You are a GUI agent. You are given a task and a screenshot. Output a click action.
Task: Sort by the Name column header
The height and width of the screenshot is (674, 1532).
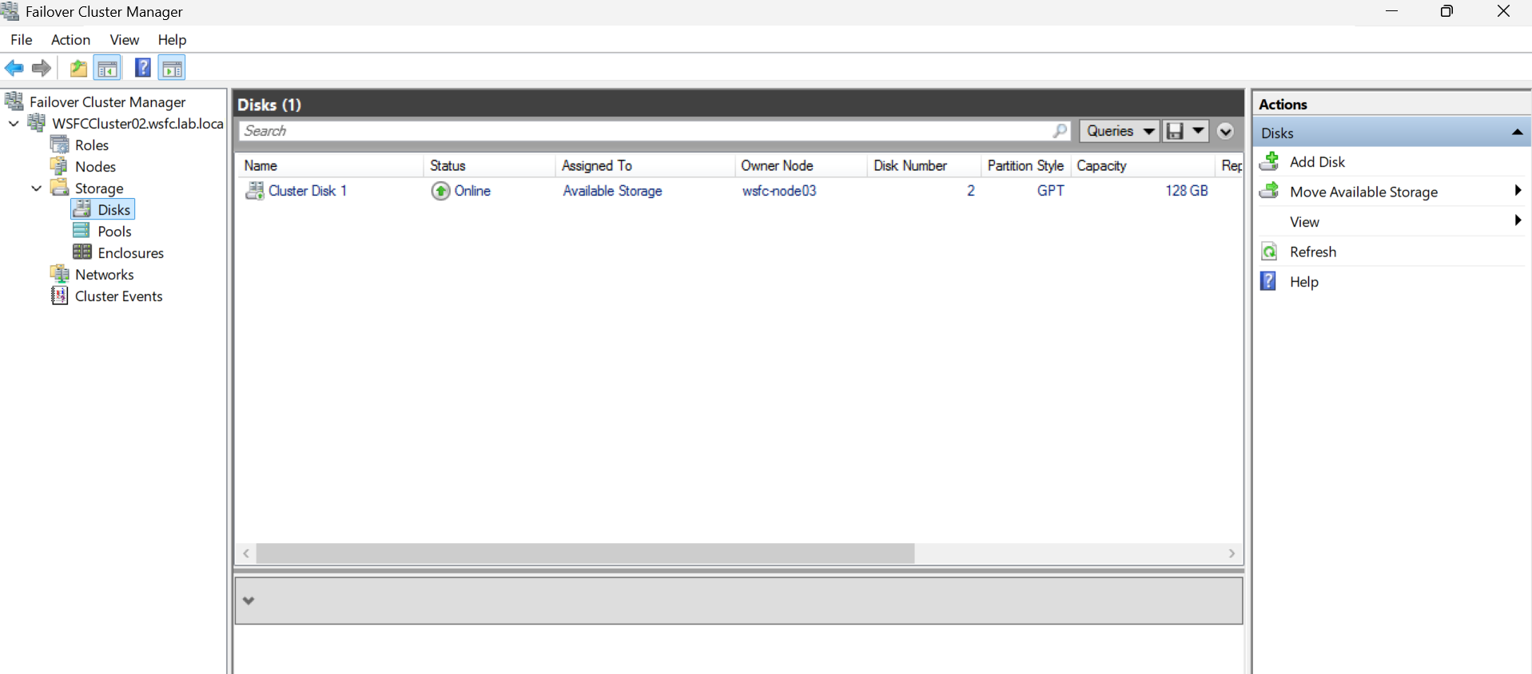pos(331,165)
